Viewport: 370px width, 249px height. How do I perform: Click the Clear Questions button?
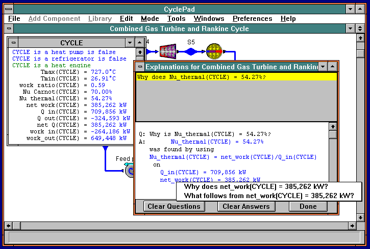point(174,206)
